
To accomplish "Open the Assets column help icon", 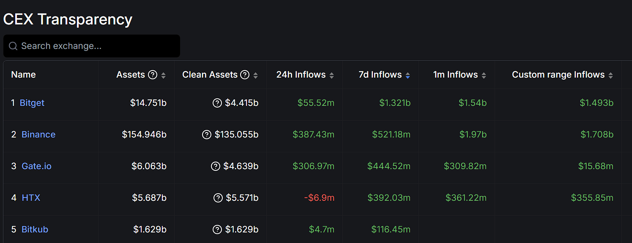I will 153,75.
